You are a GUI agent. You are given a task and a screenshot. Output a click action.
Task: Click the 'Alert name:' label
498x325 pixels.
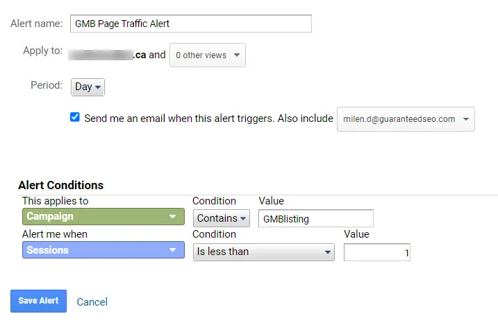(36, 24)
